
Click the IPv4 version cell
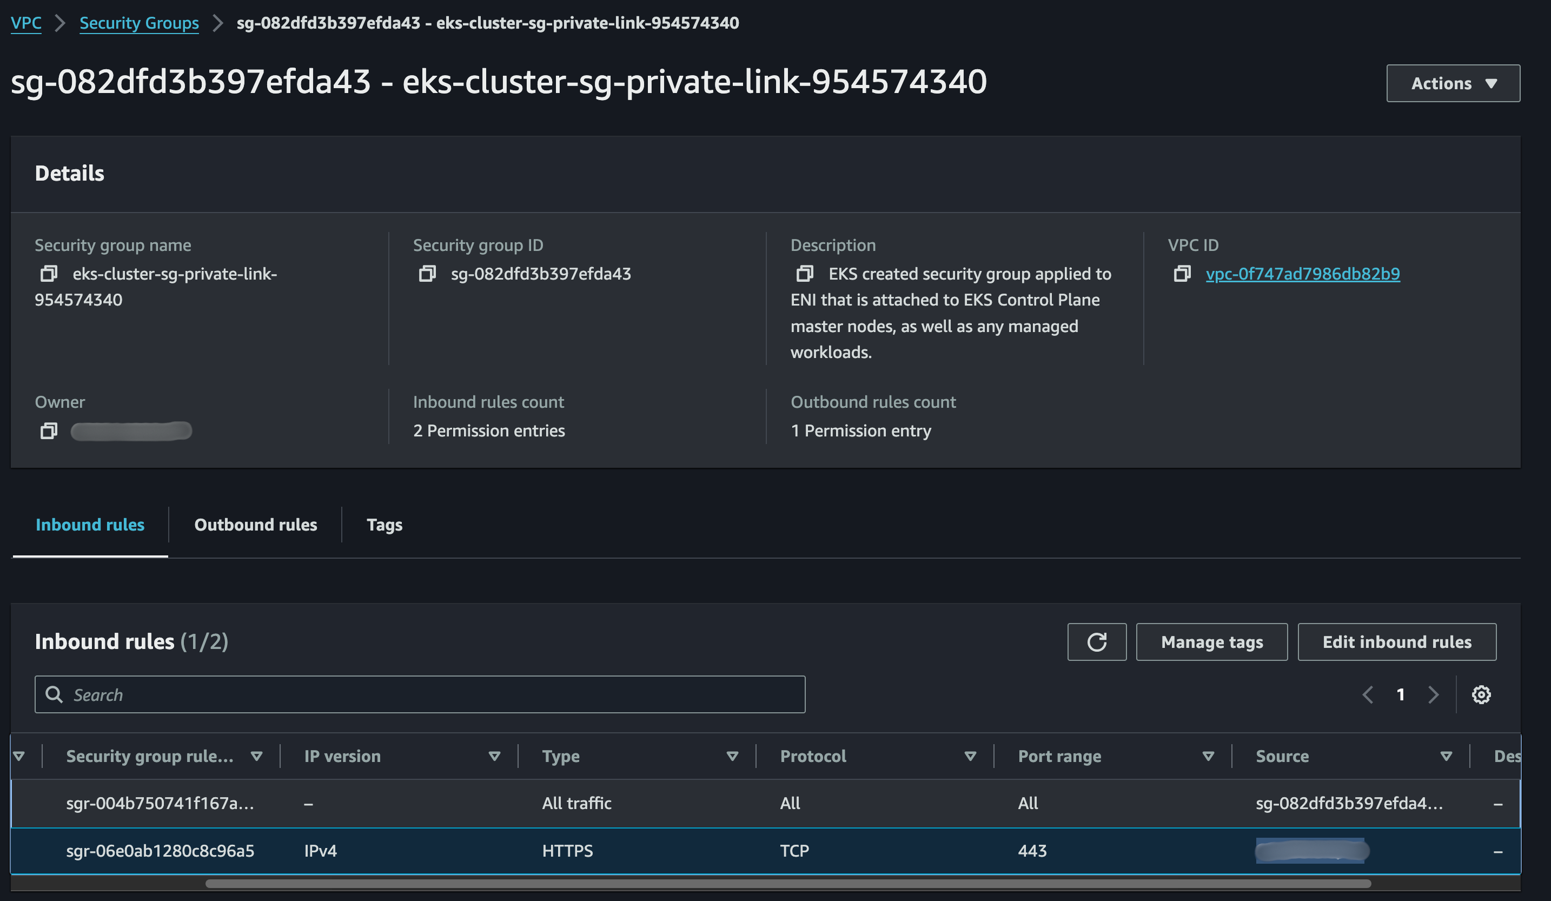tap(320, 851)
